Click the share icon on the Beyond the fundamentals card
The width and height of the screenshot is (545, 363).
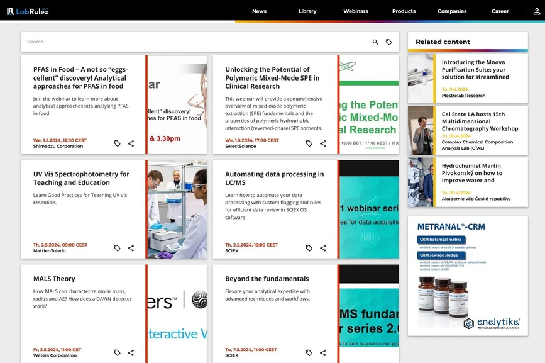322,353
